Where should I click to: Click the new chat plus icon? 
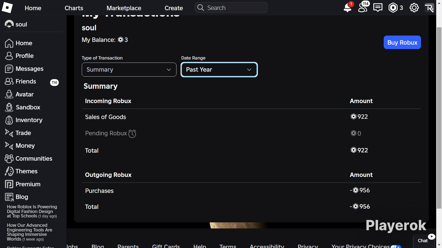point(432,236)
